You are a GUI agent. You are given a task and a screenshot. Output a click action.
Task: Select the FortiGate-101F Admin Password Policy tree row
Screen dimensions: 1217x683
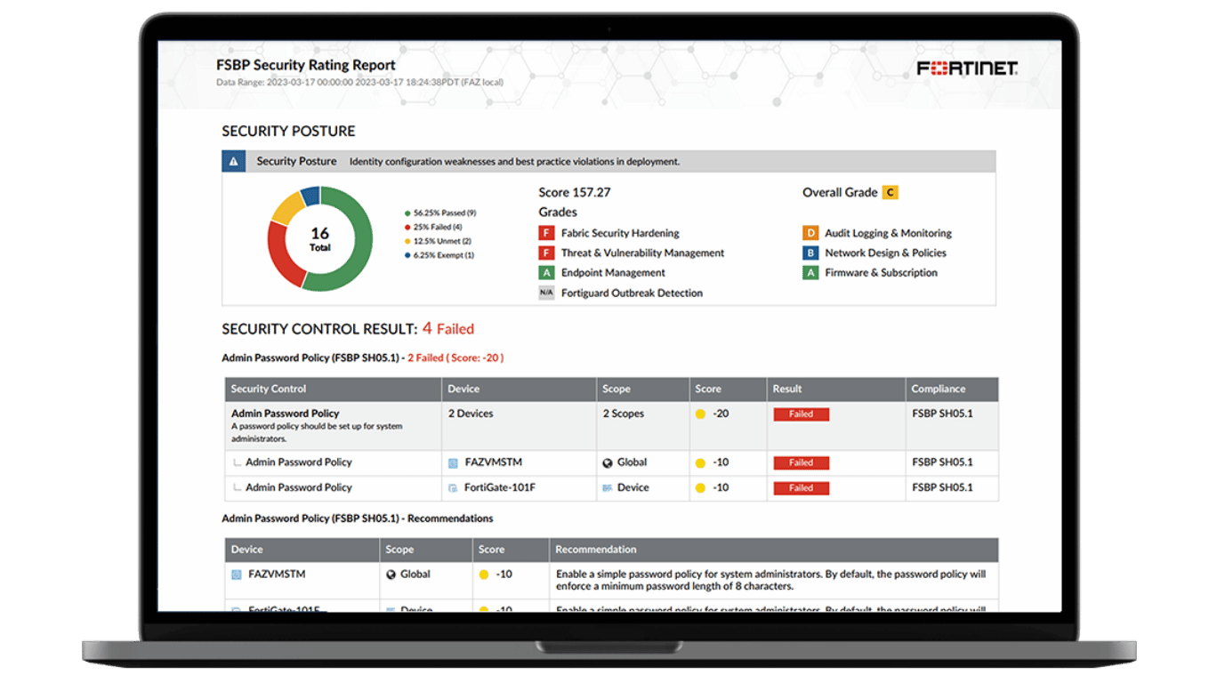tap(298, 487)
